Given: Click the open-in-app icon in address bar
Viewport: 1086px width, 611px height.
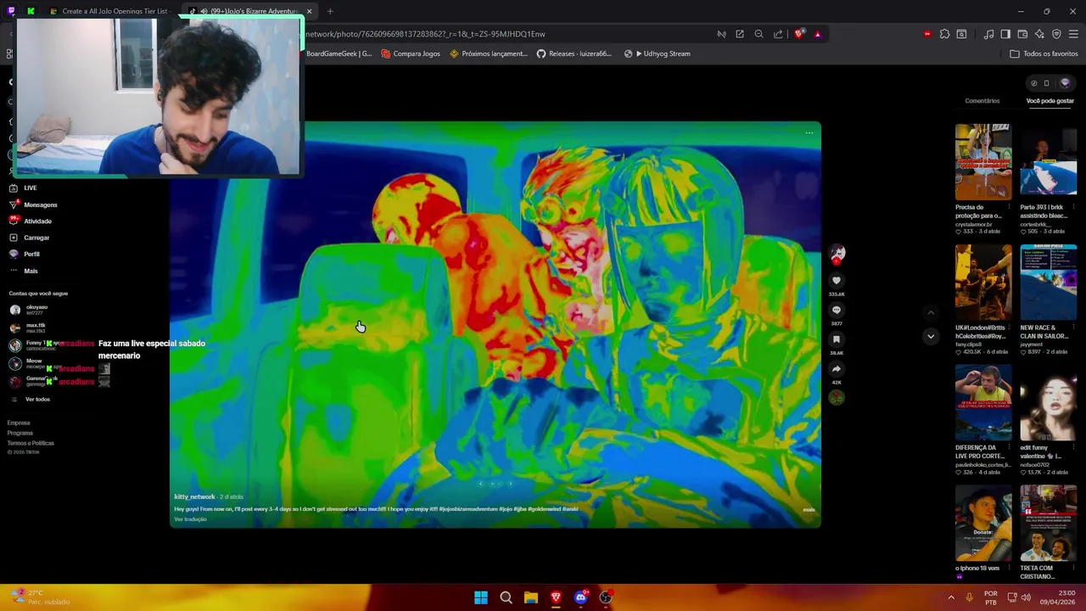Looking at the screenshot, I should pos(740,34).
